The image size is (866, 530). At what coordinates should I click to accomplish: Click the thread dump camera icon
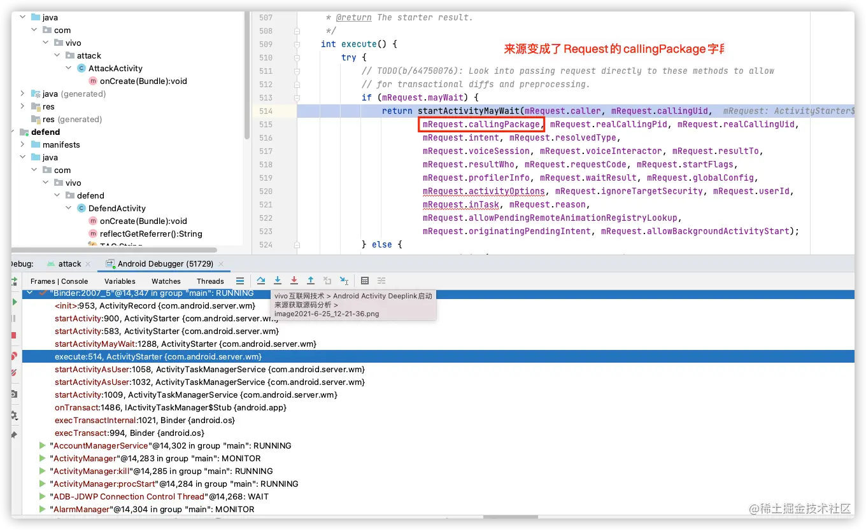click(14, 394)
